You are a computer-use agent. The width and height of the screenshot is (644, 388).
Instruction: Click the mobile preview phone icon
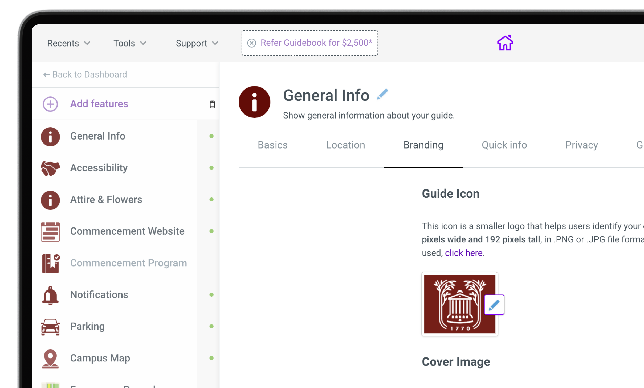212,104
